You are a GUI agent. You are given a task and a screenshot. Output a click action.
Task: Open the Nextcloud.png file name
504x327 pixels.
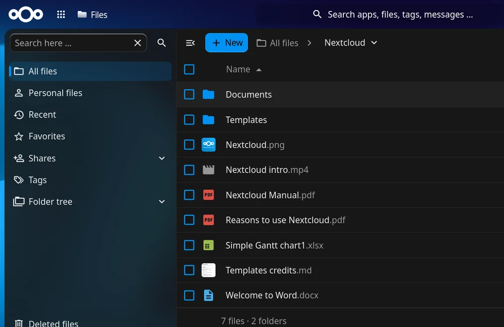pyautogui.click(x=255, y=145)
